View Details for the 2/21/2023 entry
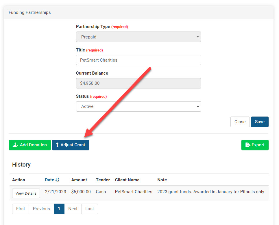Screen dimensions: 279x225 click(x=26, y=193)
